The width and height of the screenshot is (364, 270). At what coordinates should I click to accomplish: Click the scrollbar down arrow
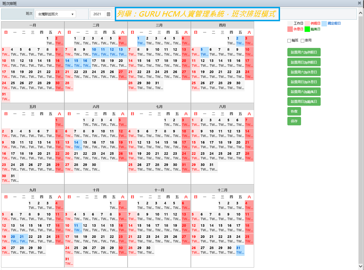[361, 266]
